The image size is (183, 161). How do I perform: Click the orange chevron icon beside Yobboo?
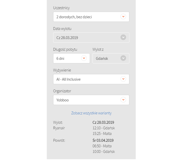123,100
